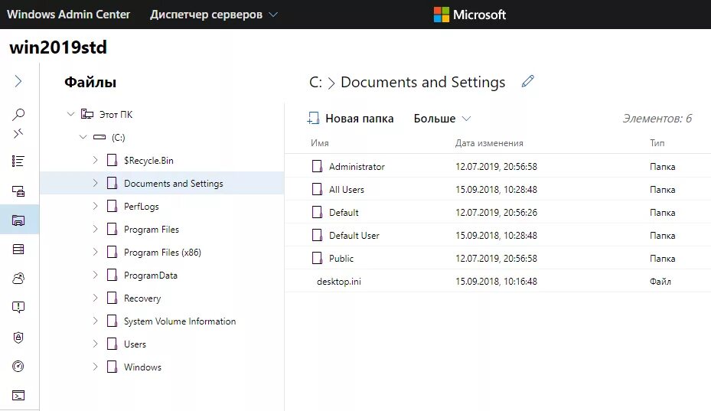This screenshot has width=711, height=411.
Task: Open the storage tool icon
Action: [18, 249]
